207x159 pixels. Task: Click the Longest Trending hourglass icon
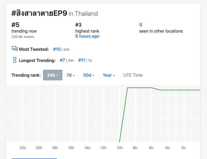click(15, 60)
